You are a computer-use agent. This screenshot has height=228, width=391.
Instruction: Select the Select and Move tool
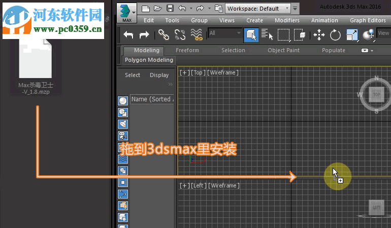[x=319, y=34]
